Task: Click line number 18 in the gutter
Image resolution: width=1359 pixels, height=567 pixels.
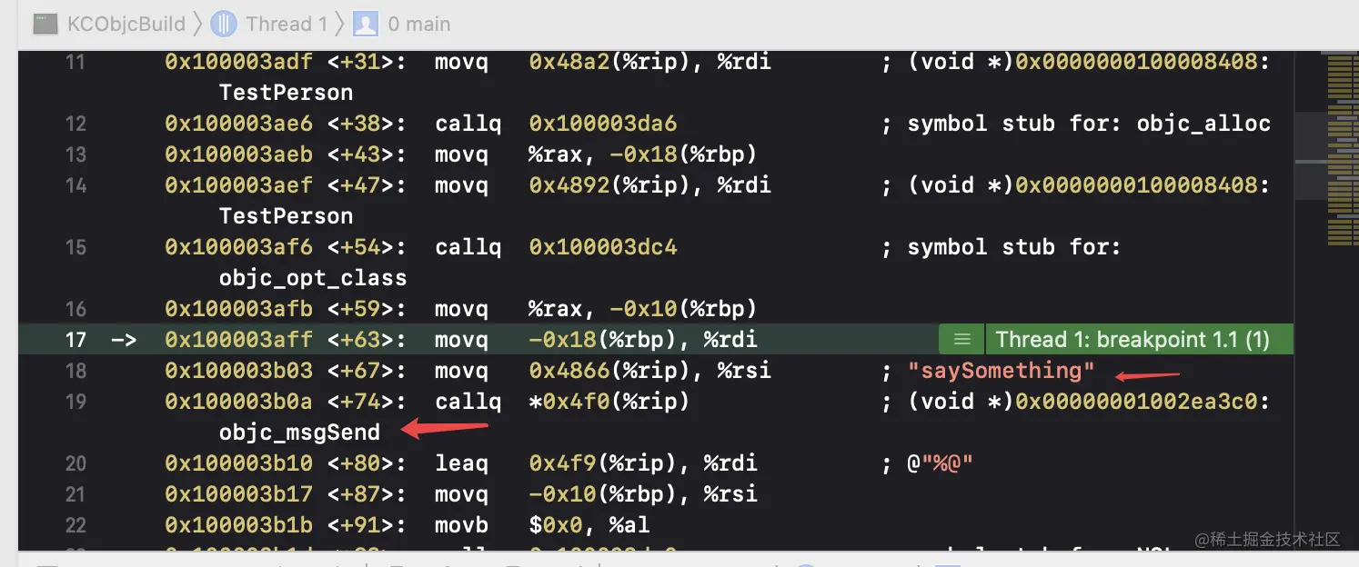Action: [x=76, y=371]
